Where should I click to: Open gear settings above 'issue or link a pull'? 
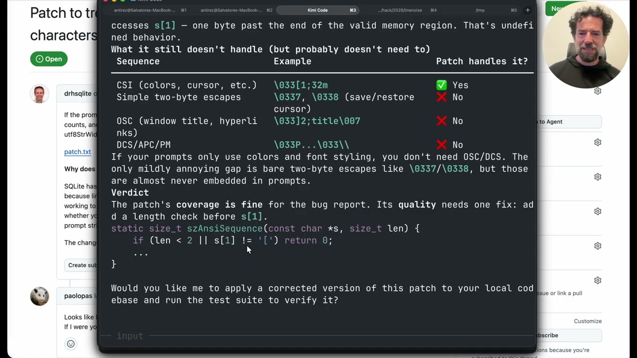click(598, 280)
